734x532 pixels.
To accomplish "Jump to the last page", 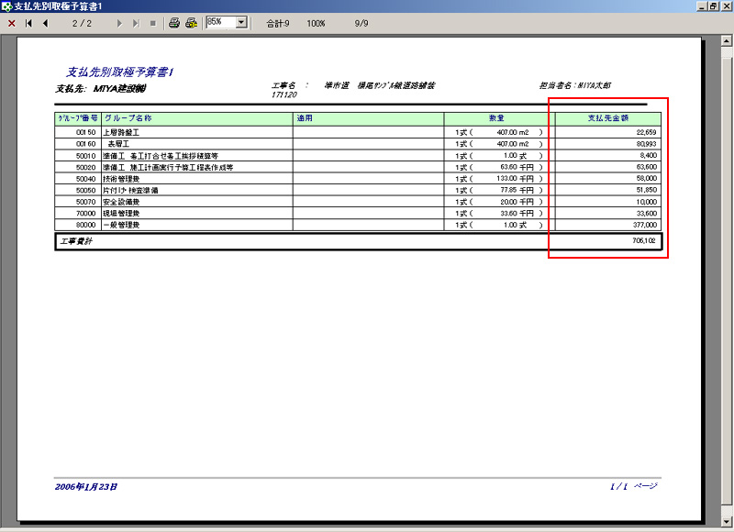I will [x=136, y=23].
